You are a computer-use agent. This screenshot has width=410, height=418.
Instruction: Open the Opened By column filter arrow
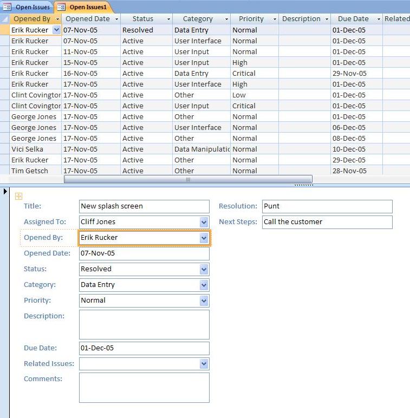pos(56,19)
